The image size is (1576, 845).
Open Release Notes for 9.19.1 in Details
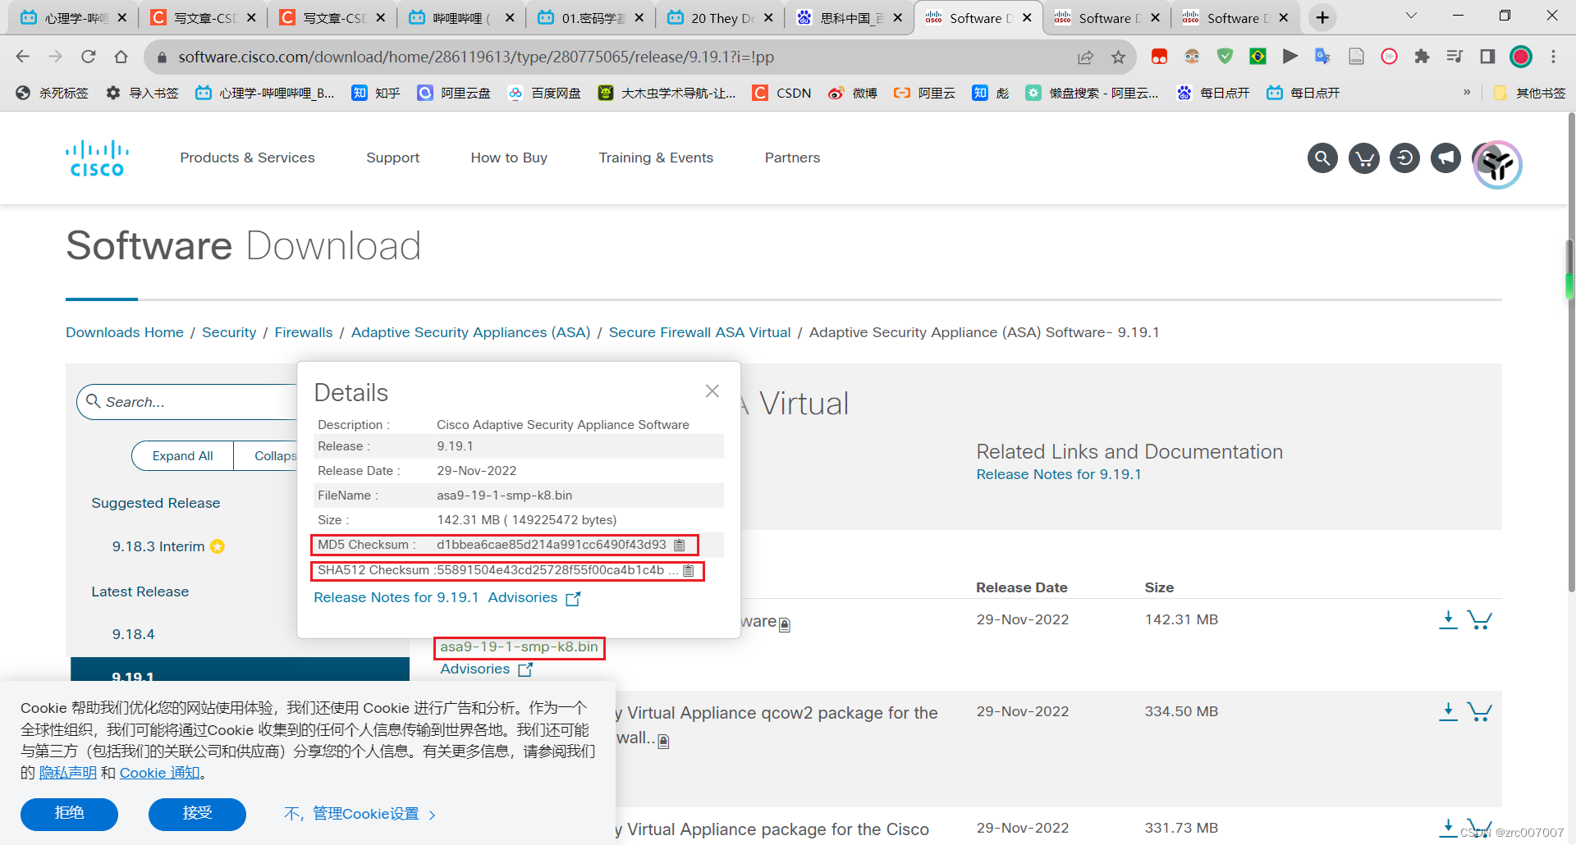pos(396,597)
